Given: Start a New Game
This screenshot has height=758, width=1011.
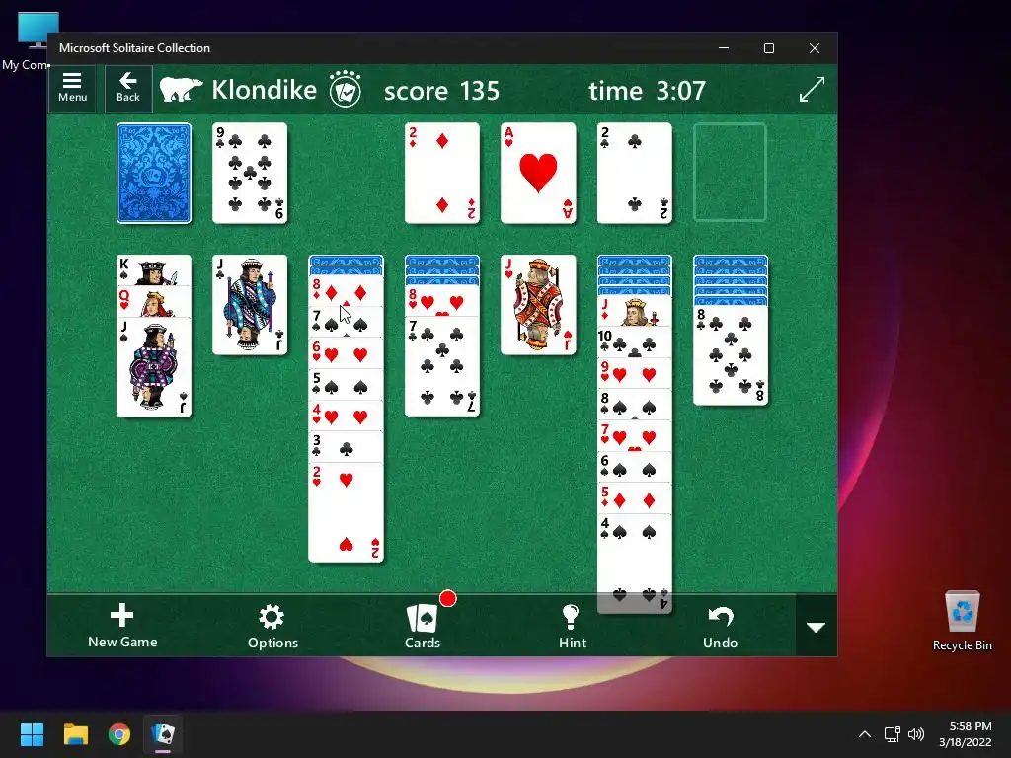Looking at the screenshot, I should click(x=122, y=627).
